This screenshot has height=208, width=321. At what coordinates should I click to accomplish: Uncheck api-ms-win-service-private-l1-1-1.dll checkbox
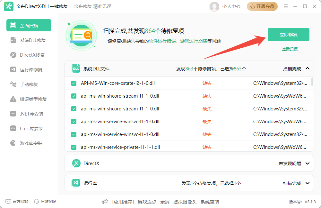tap(74, 147)
